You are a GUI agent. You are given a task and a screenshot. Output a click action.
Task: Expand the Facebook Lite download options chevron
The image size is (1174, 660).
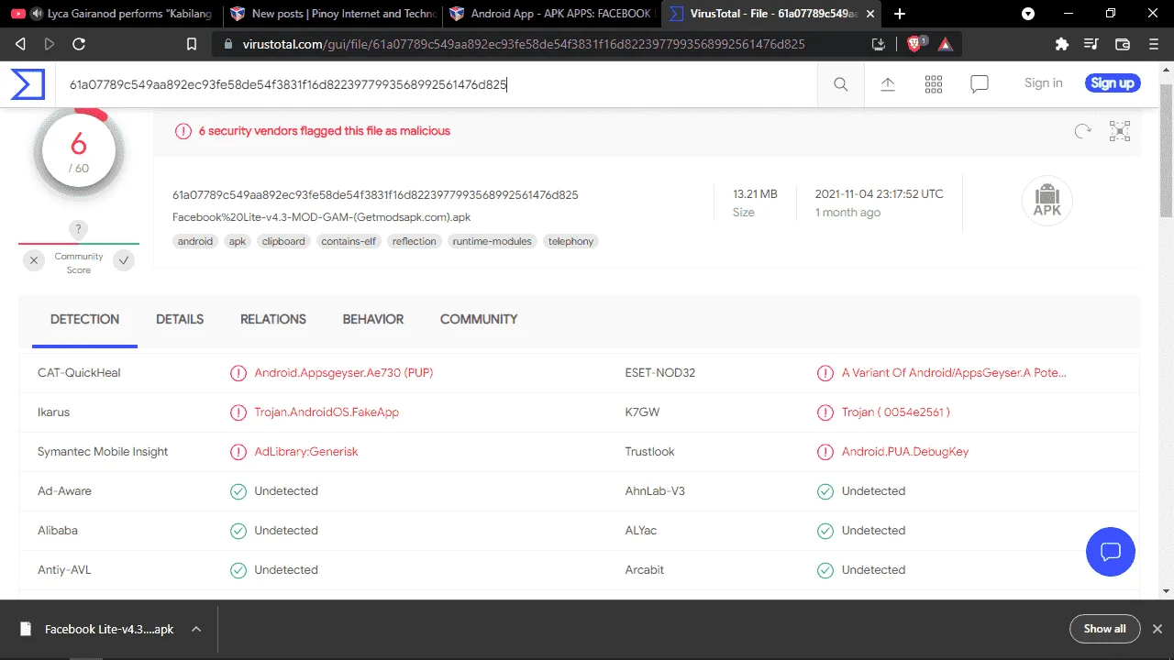pyautogui.click(x=195, y=629)
